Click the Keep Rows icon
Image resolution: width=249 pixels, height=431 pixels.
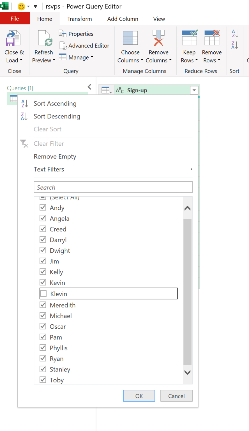pyautogui.click(x=189, y=38)
